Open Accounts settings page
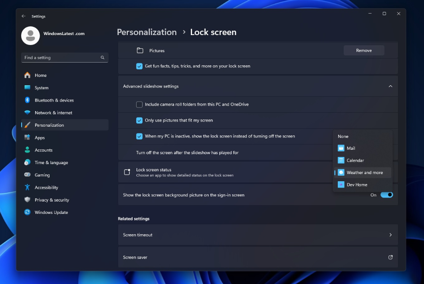 tap(65, 150)
